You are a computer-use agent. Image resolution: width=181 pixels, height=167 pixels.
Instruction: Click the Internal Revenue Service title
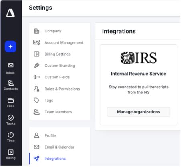[139, 74]
